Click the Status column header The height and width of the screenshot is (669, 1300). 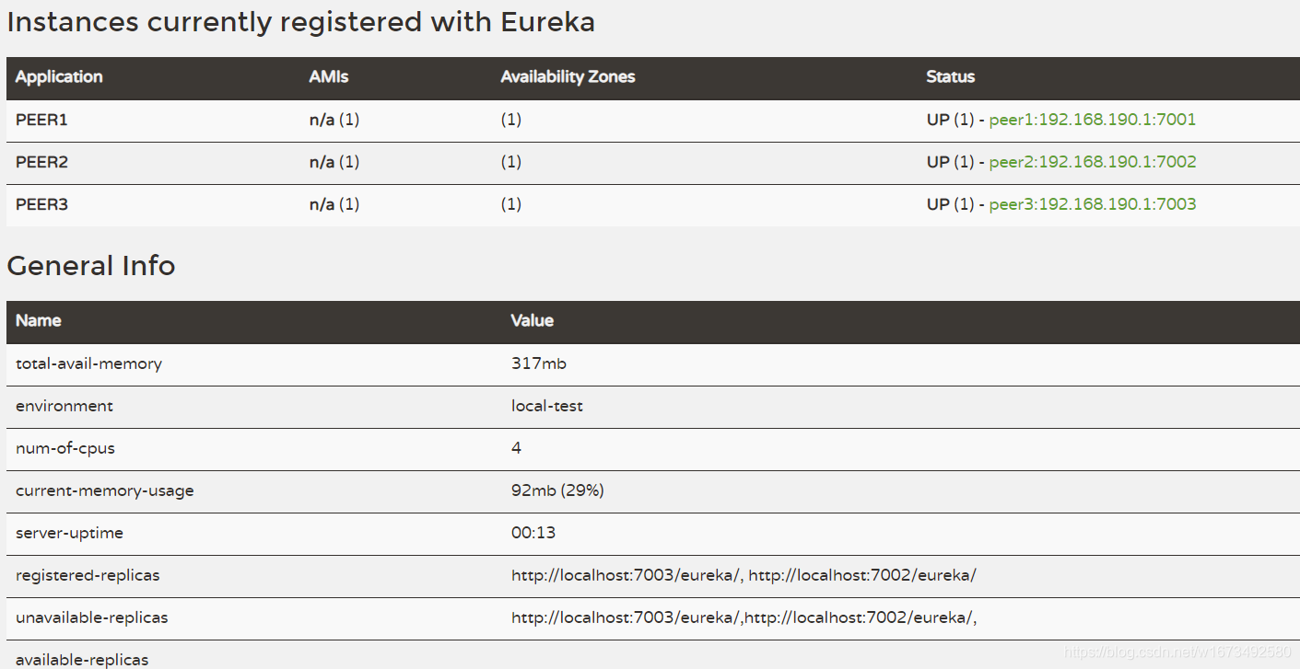950,77
